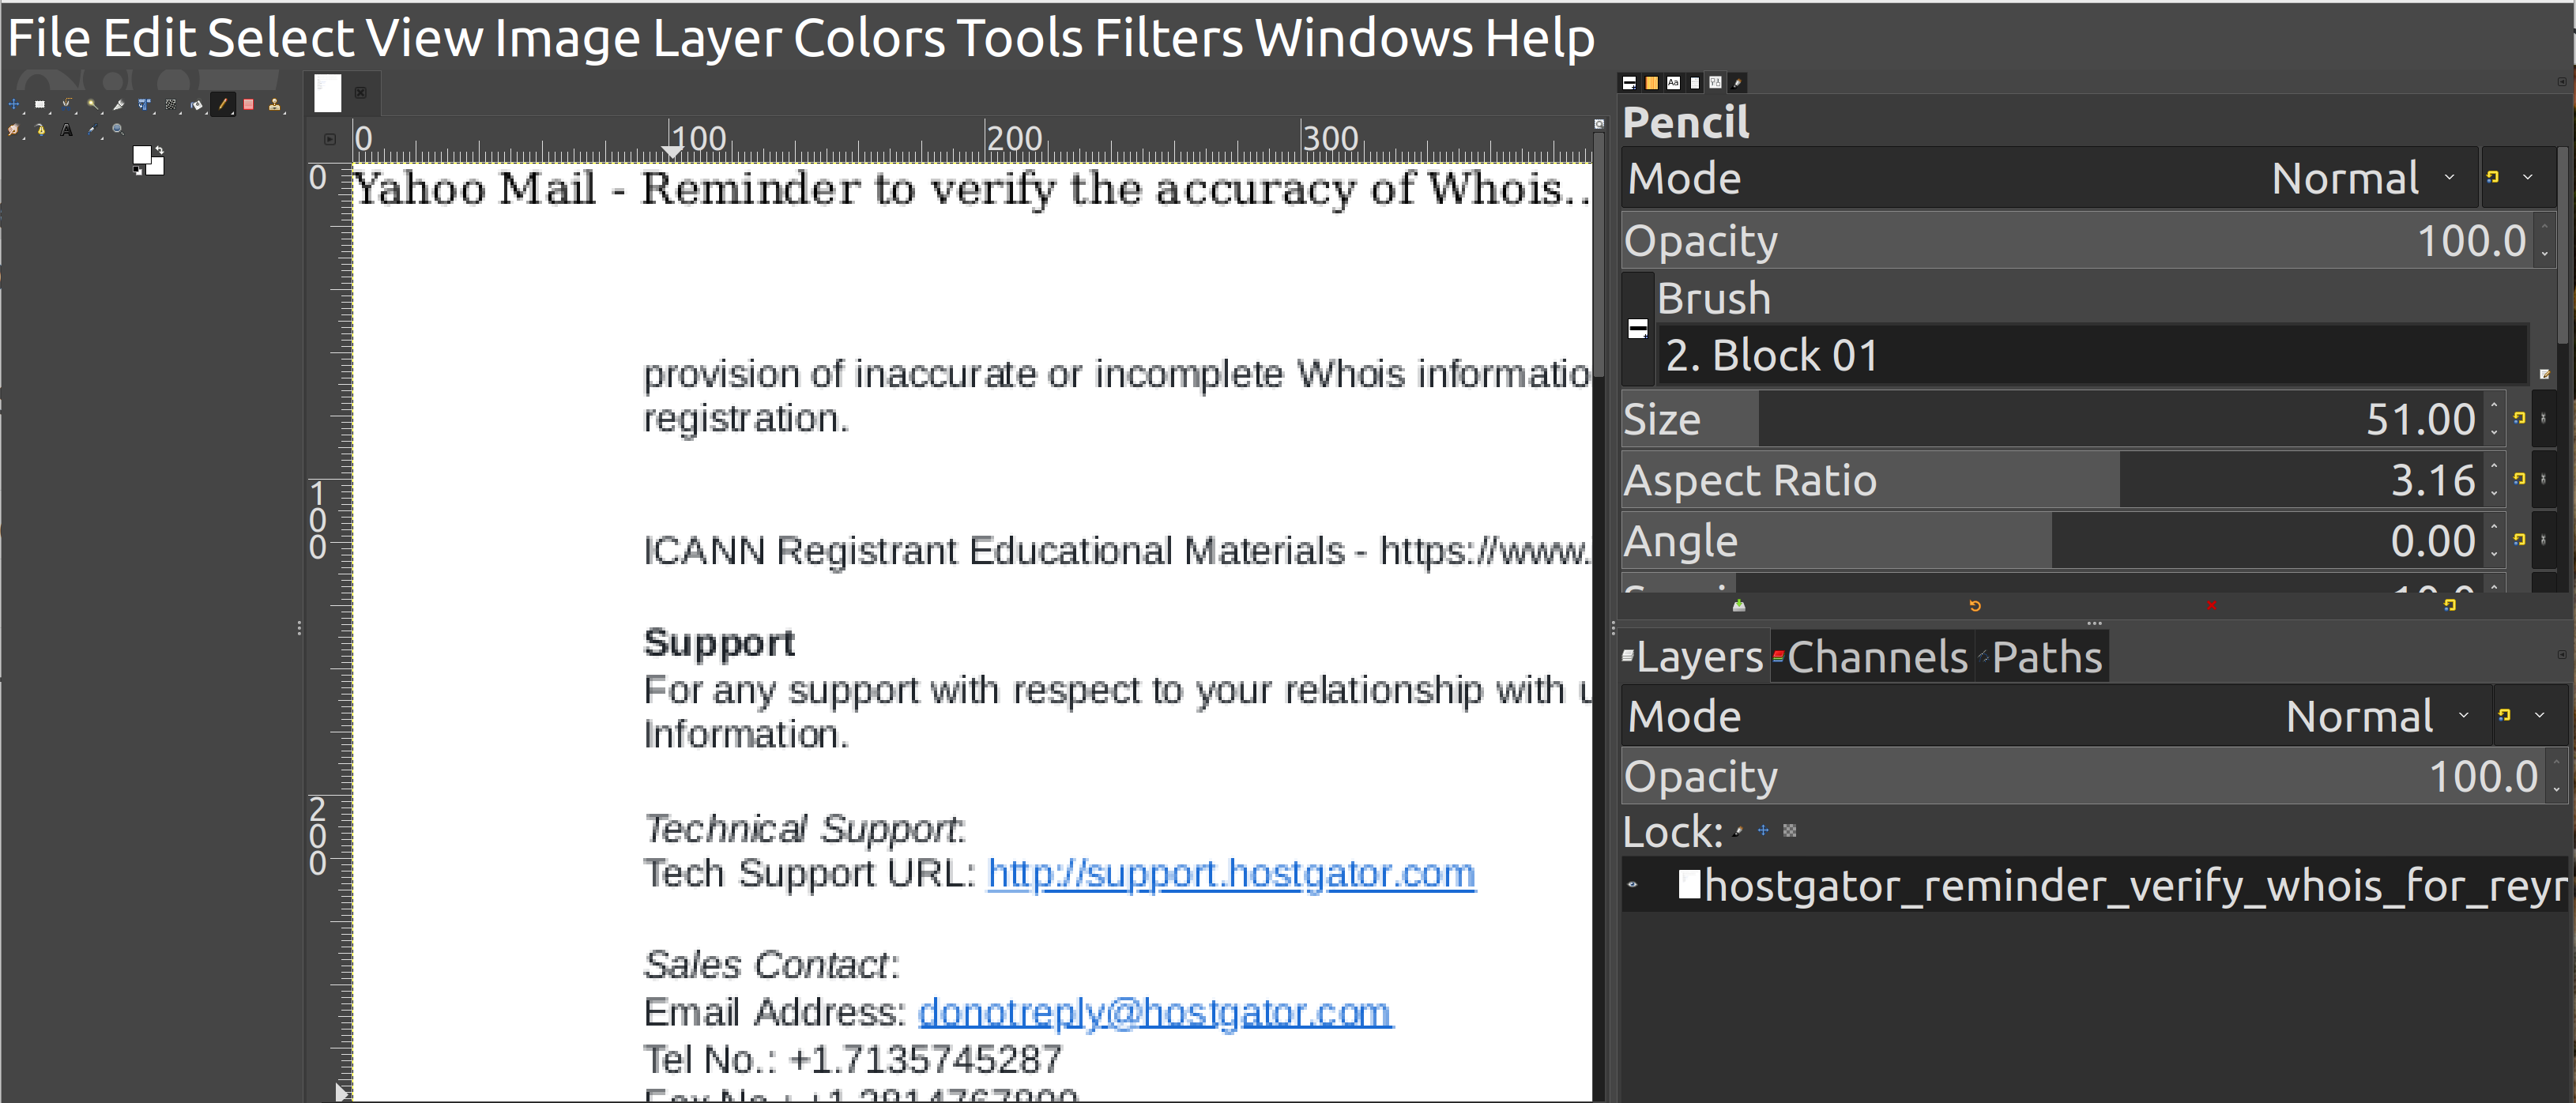This screenshot has width=2576, height=1103.
Task: Activate the Text tool
Action: [x=66, y=130]
